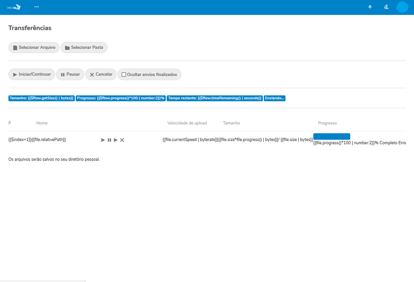The height and width of the screenshot is (282, 414).
Task: Resume the file upload via play icon
Action: [103, 140]
